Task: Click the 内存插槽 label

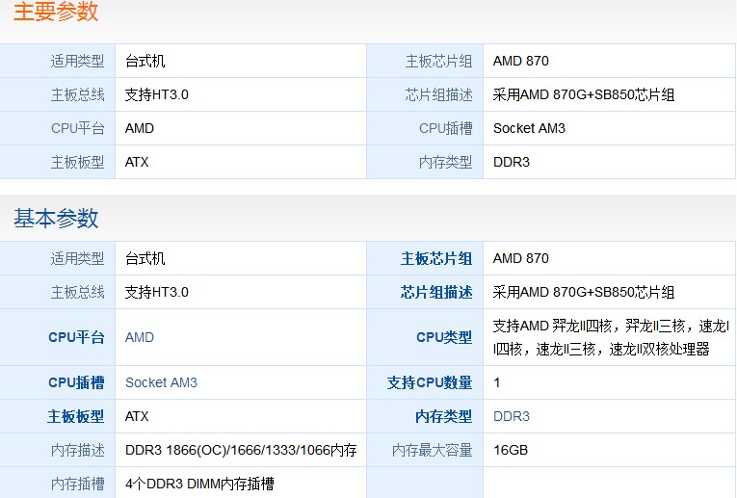Action: [78, 484]
